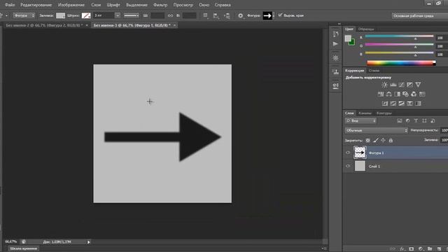
Task: Open the Clone Source panel icon
Action: (x=335, y=71)
